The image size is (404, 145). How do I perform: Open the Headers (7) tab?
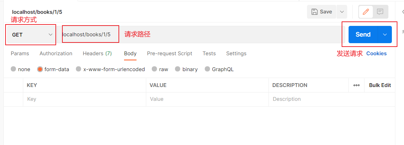coord(97,54)
